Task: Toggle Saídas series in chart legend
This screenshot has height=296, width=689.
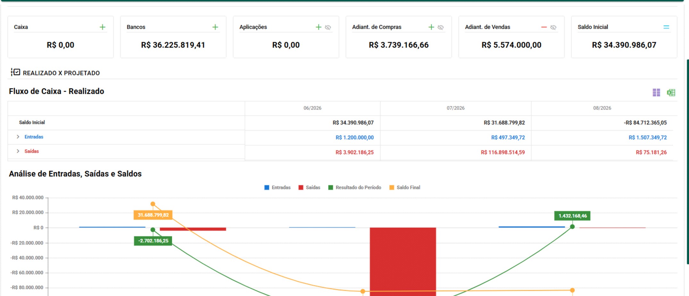Action: [309, 188]
